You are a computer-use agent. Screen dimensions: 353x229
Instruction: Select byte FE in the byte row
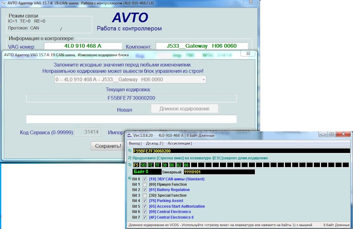click(x=150, y=165)
